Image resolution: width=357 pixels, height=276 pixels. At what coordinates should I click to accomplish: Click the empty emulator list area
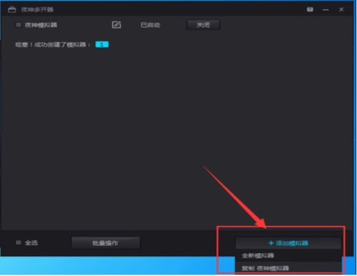[177, 138]
